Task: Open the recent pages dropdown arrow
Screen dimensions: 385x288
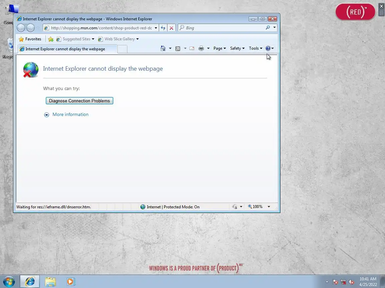Action: point(38,28)
